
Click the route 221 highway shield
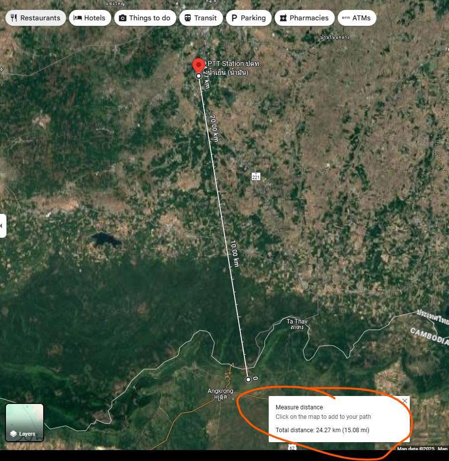(x=256, y=177)
